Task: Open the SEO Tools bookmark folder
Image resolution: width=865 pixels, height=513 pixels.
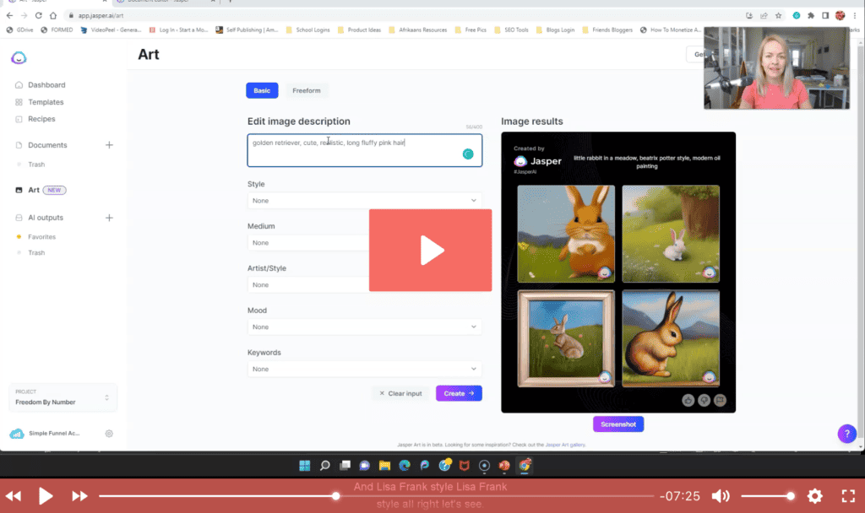Action: [x=511, y=30]
